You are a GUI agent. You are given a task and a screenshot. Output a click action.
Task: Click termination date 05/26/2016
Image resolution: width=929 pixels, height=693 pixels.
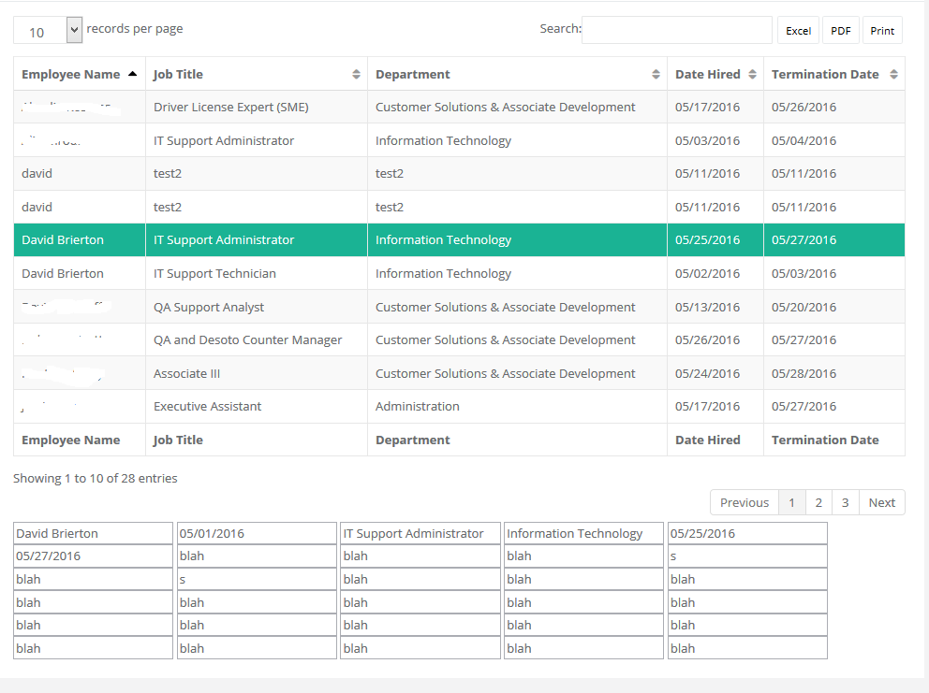(x=804, y=108)
